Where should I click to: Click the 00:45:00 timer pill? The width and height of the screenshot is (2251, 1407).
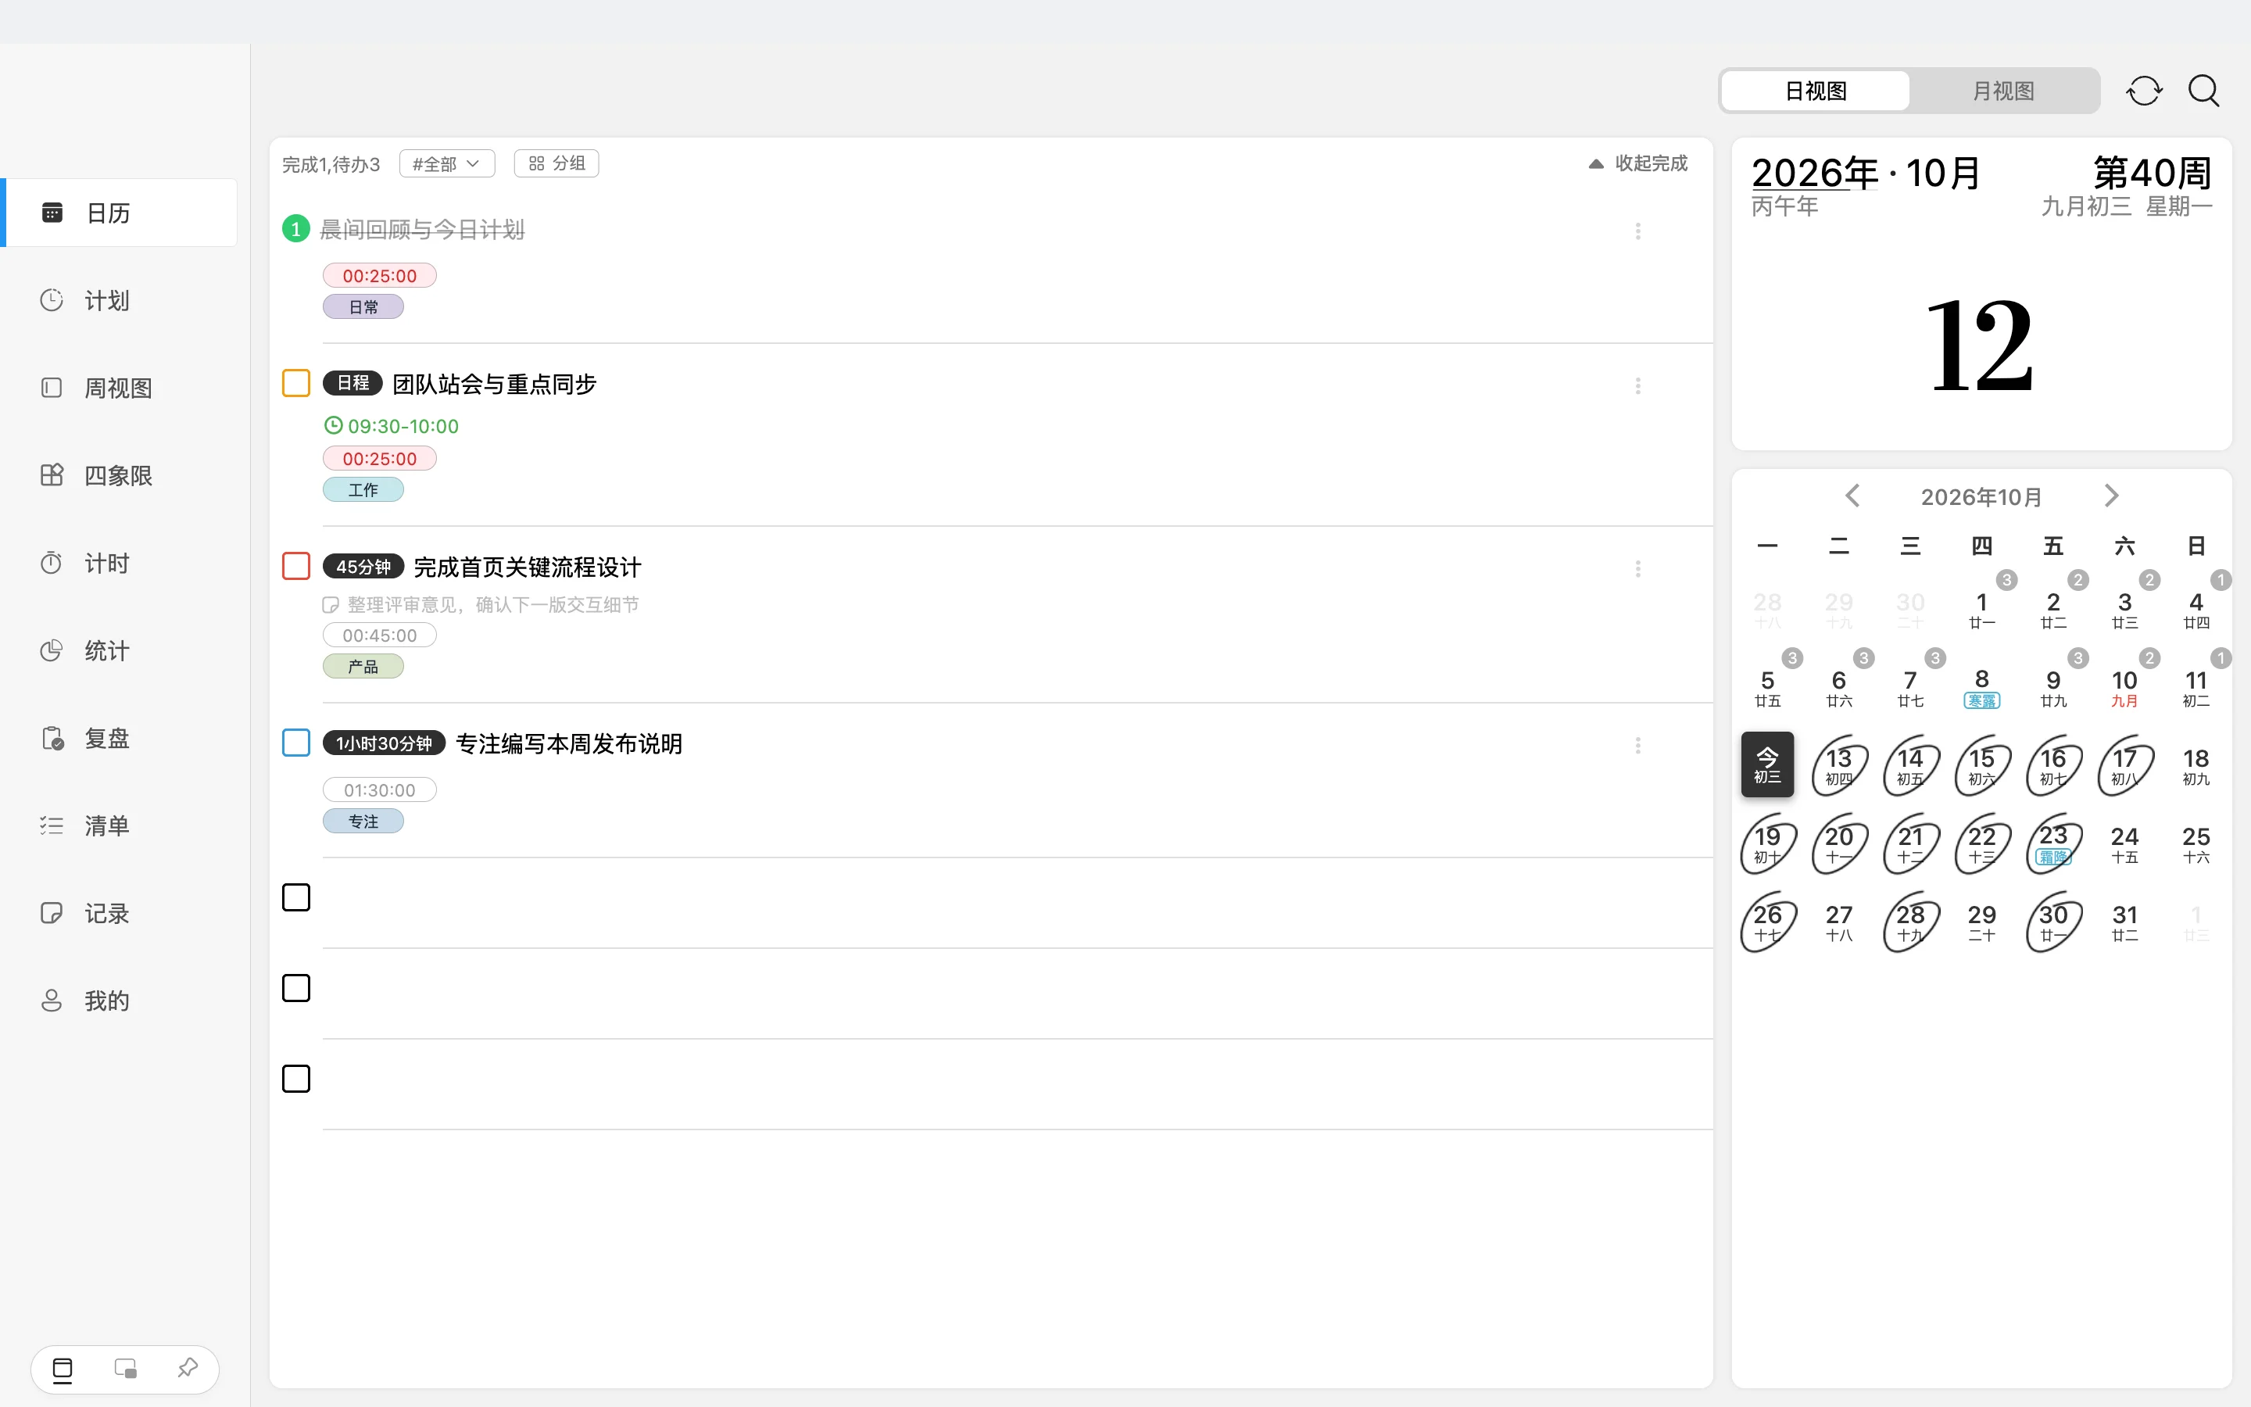pyautogui.click(x=380, y=635)
